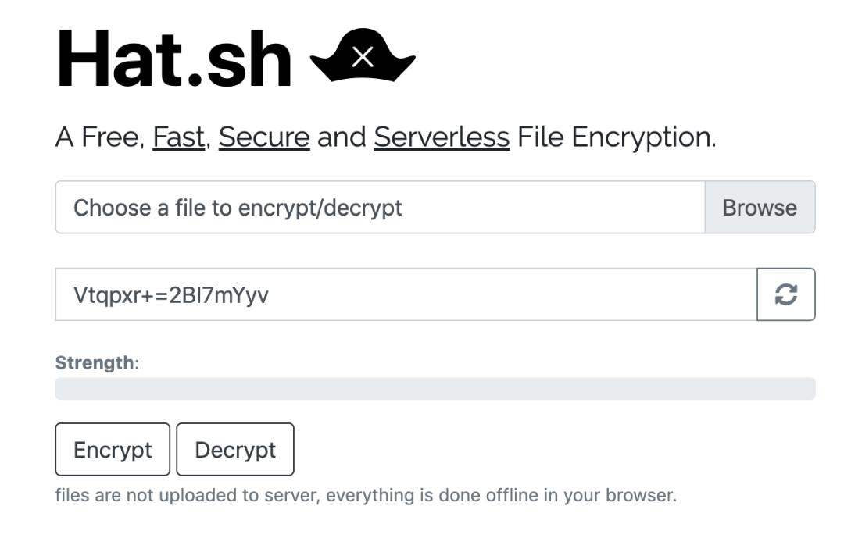Click the Encrypt button
Screen dimensions: 844x538
click(113, 450)
